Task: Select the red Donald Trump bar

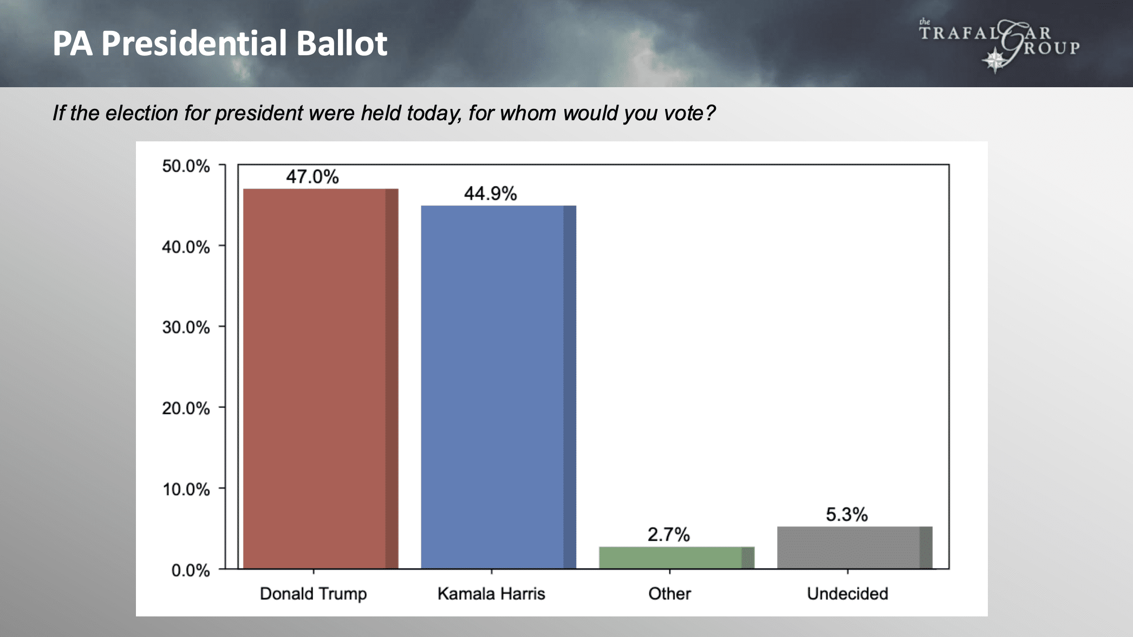Action: 321,379
